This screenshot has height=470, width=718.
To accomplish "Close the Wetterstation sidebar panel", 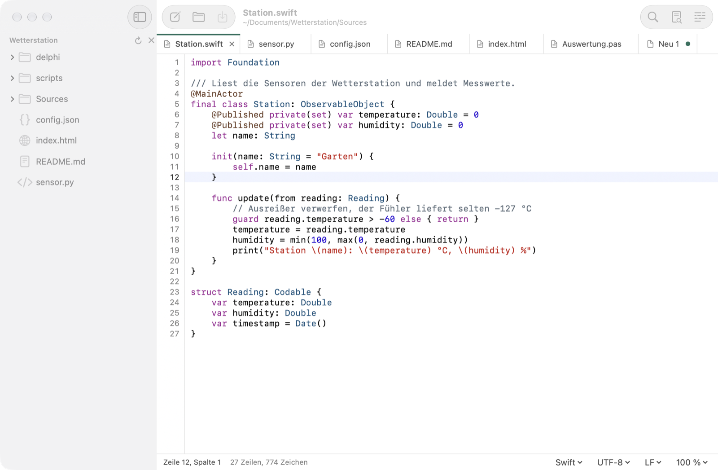I will [151, 40].
